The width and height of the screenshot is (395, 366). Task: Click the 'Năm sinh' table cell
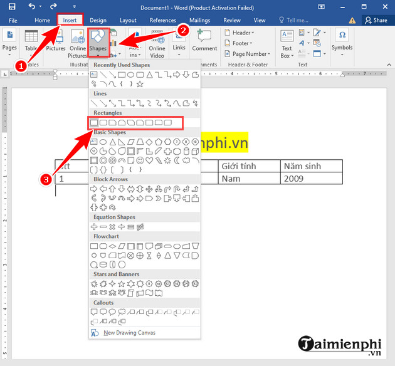(312, 166)
